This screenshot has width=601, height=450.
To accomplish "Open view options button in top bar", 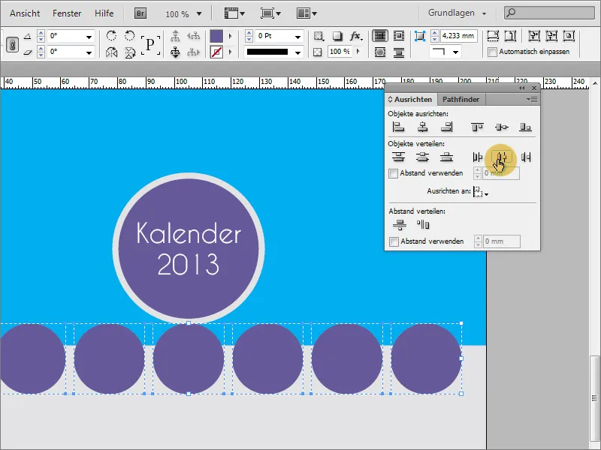I will click(x=234, y=13).
